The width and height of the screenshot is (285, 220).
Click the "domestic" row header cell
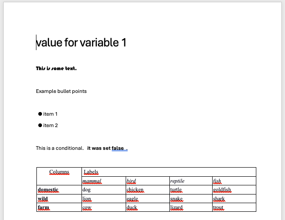coord(48,189)
